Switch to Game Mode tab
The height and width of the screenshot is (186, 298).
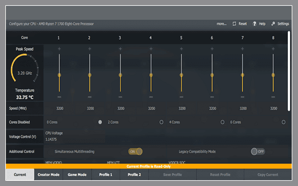click(77, 175)
